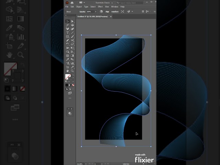Apply Gradient mode button
220x165 pixels.
point(70,85)
